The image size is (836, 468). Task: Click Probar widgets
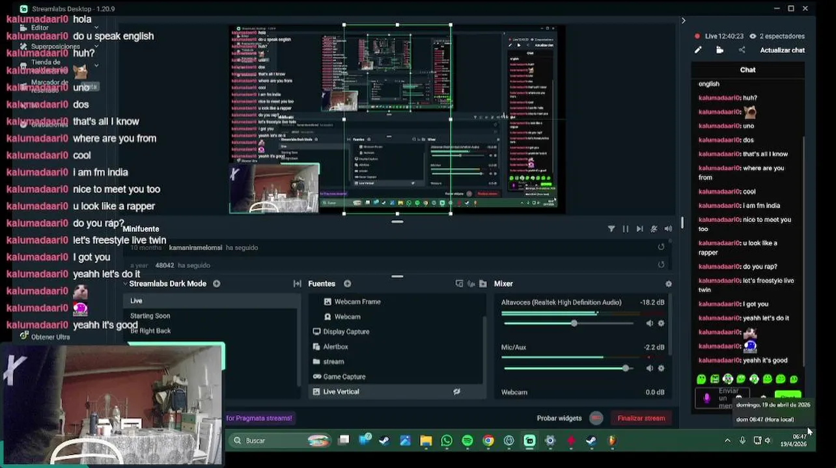[559, 418]
